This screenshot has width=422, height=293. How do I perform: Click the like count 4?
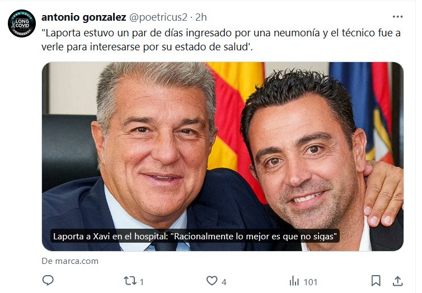224,282
